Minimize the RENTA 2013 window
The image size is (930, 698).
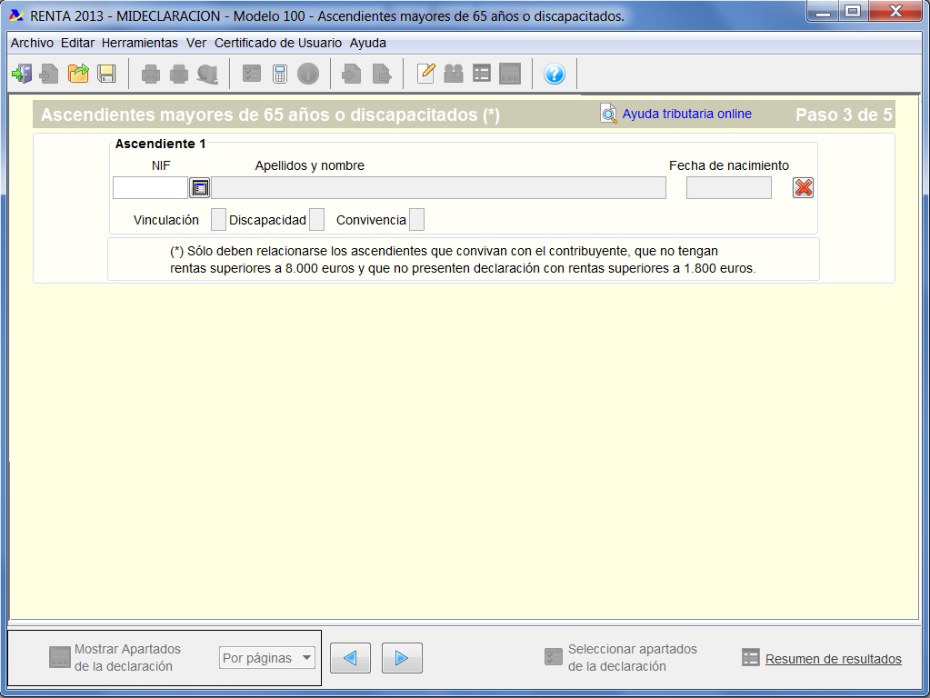pos(823,11)
